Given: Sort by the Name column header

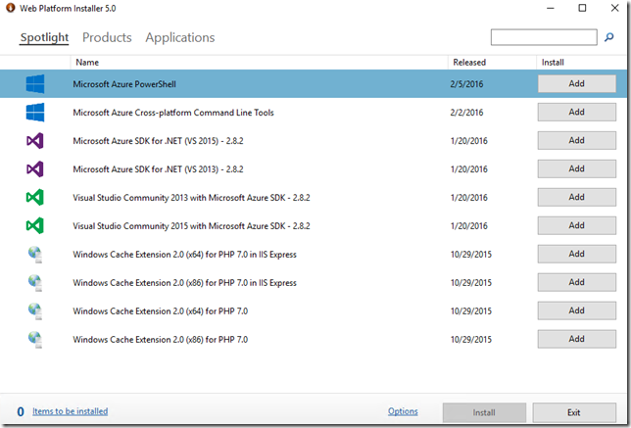Looking at the screenshot, I should pyautogui.click(x=259, y=63).
